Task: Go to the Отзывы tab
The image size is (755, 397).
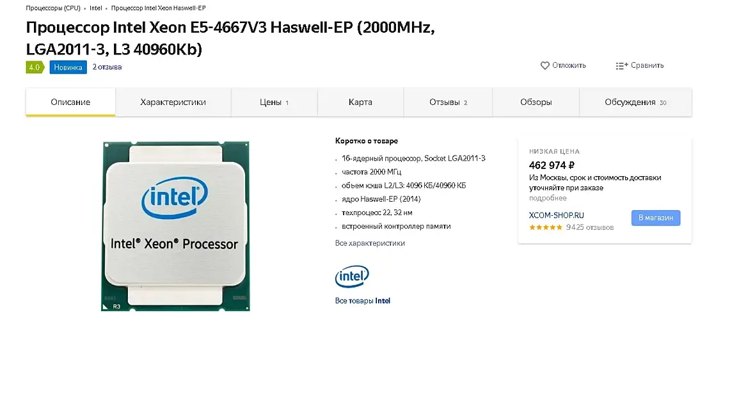Action: (x=448, y=102)
